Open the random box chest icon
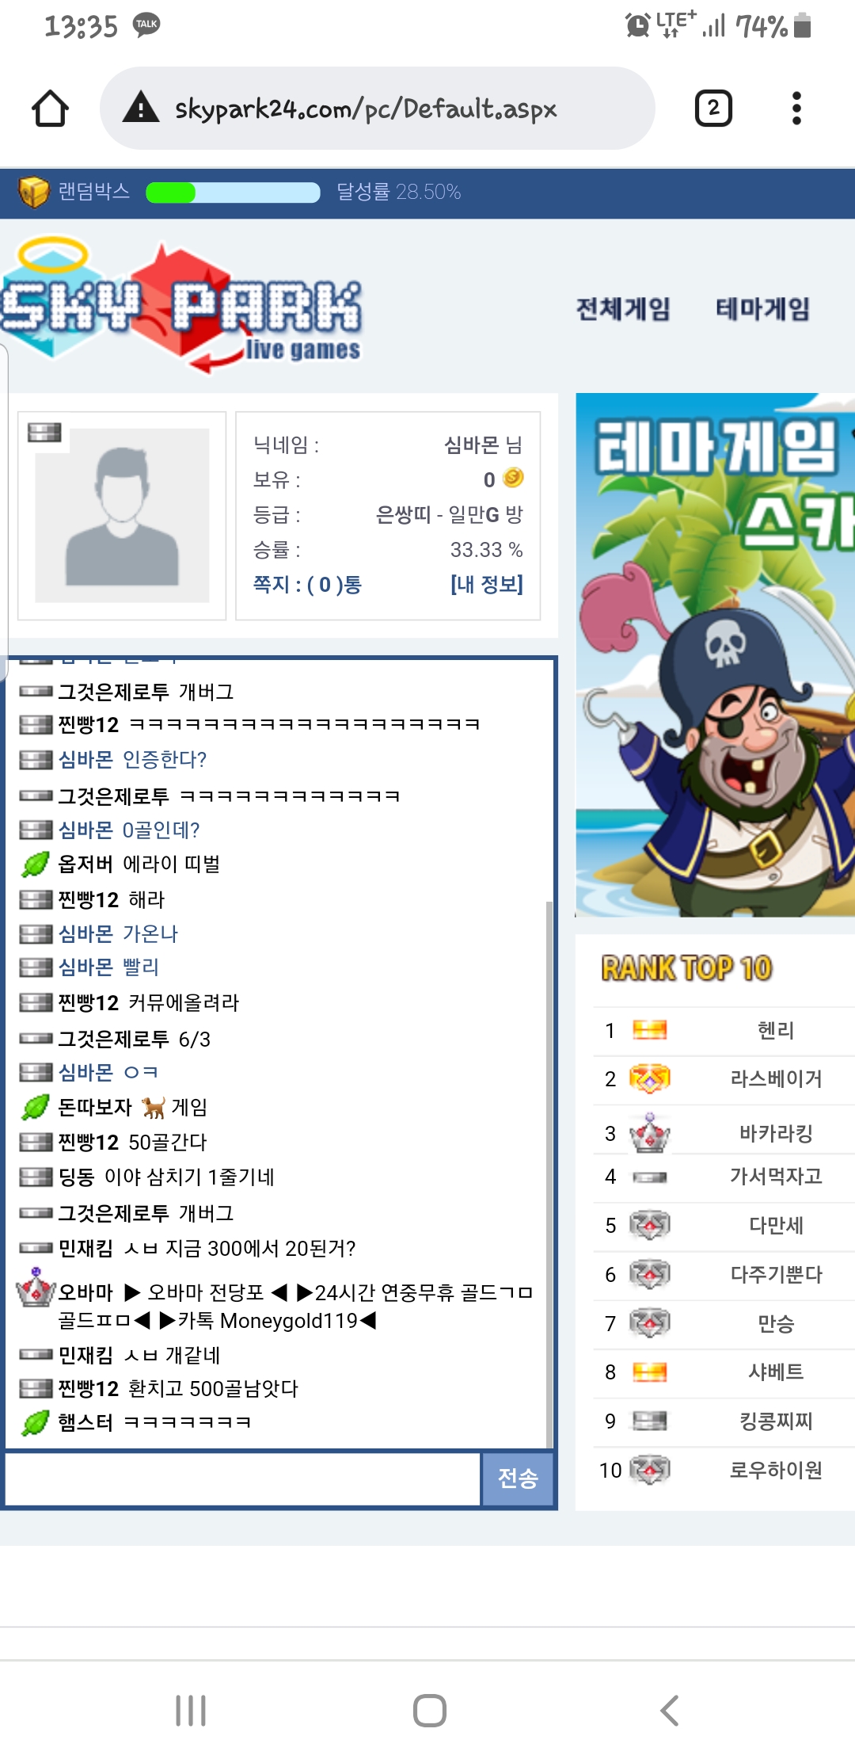 coord(33,193)
